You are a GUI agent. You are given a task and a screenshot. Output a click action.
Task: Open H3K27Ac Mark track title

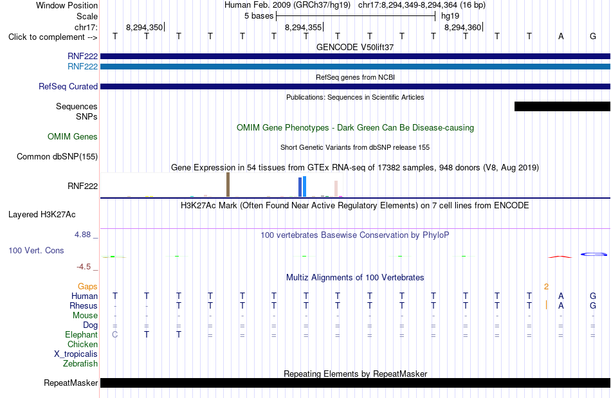(355, 205)
